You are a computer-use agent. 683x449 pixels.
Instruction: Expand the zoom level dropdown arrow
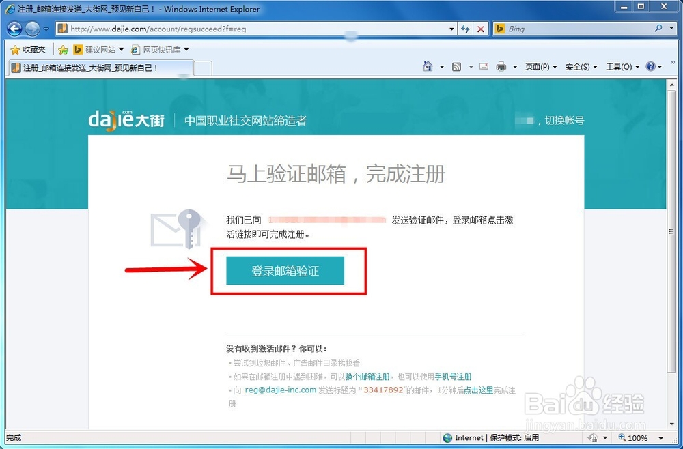[x=660, y=438]
